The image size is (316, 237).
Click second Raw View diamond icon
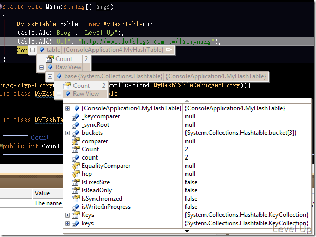point(68,93)
